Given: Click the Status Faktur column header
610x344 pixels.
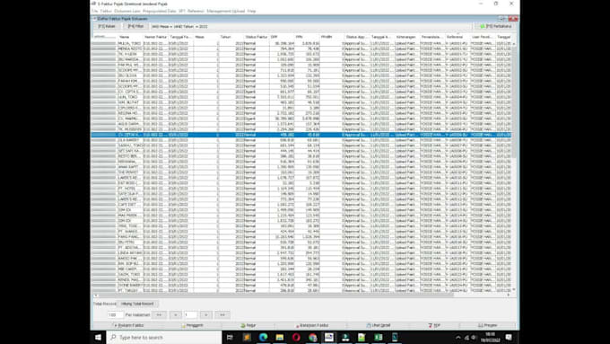Looking at the screenshot, I should [257, 37].
